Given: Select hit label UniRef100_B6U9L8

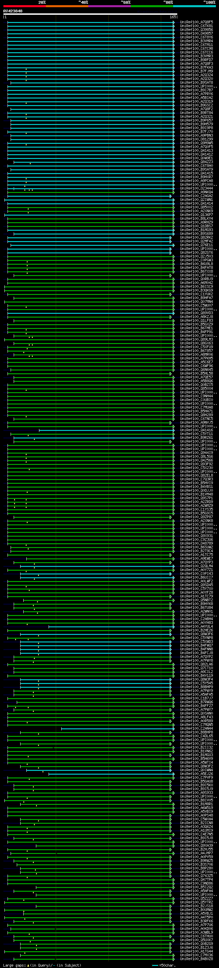Looking at the screenshot, I should click(196, 264).
